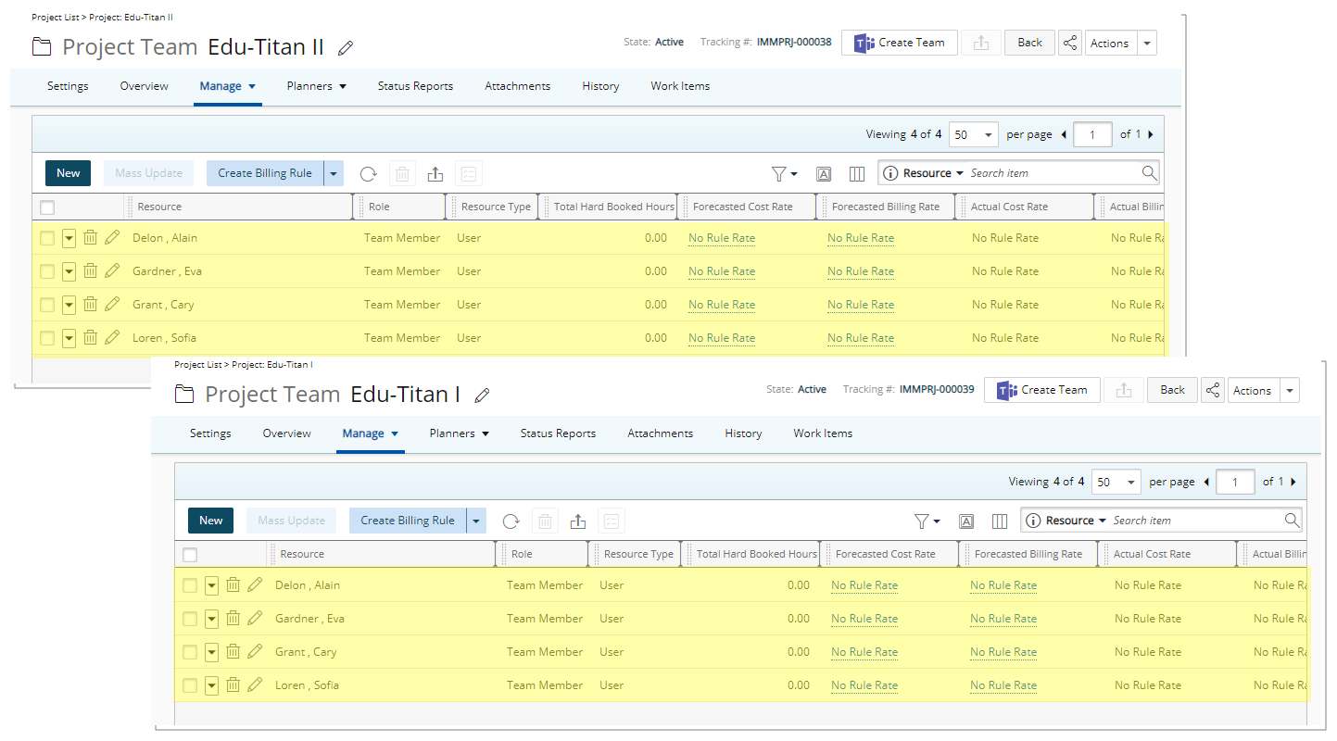
Task: Click Search item field in Edu-Titan I
Action: coord(1195,521)
